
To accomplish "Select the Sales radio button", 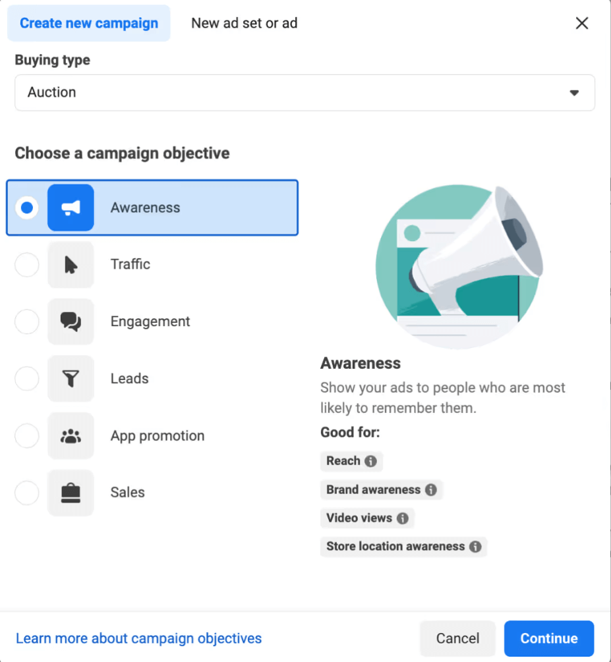I will 27,493.
